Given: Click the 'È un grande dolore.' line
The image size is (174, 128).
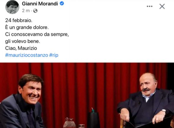Looking at the screenshot, I should (27, 27).
